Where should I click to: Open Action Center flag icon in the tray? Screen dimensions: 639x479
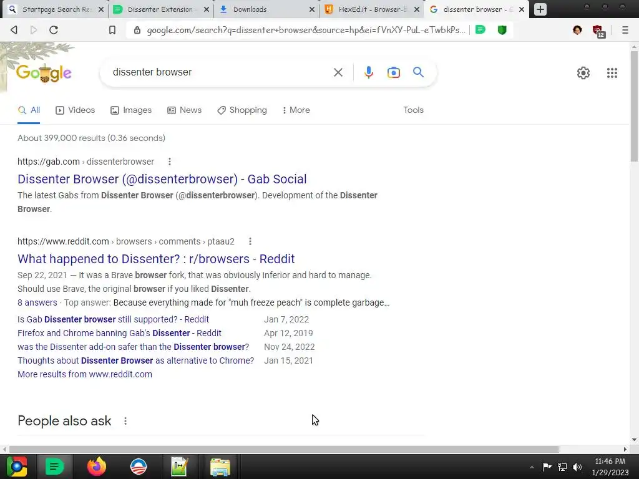point(547,467)
